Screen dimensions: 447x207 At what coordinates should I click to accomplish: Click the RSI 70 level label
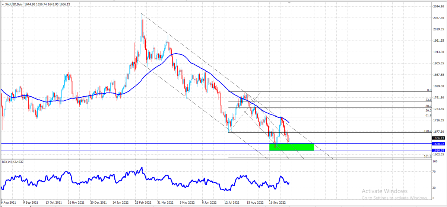435,172
